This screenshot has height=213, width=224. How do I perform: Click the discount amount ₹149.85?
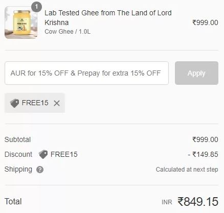[203, 154]
